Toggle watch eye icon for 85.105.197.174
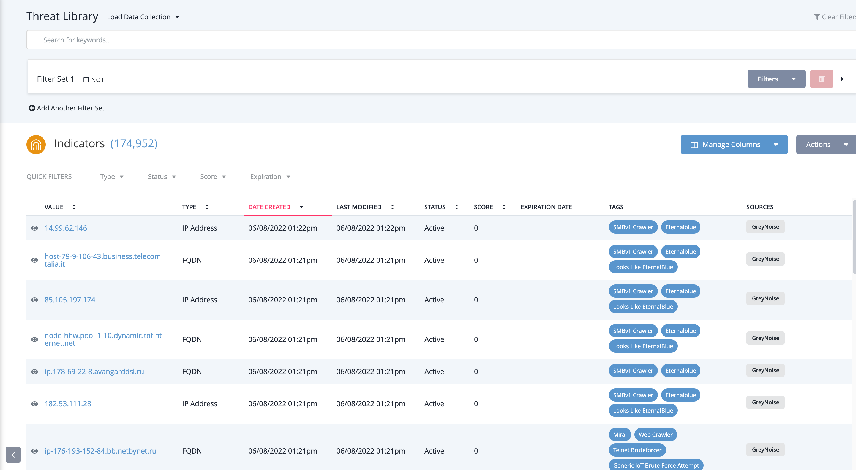Screen dimensions: 856x470 coord(35,300)
